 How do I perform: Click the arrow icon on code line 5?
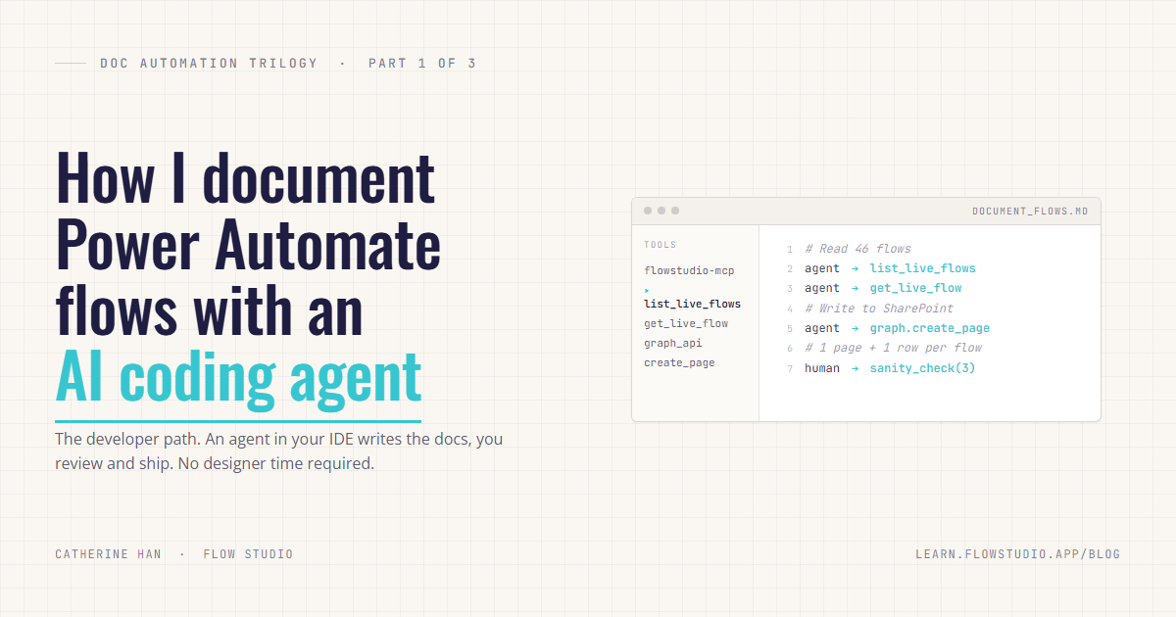[855, 328]
